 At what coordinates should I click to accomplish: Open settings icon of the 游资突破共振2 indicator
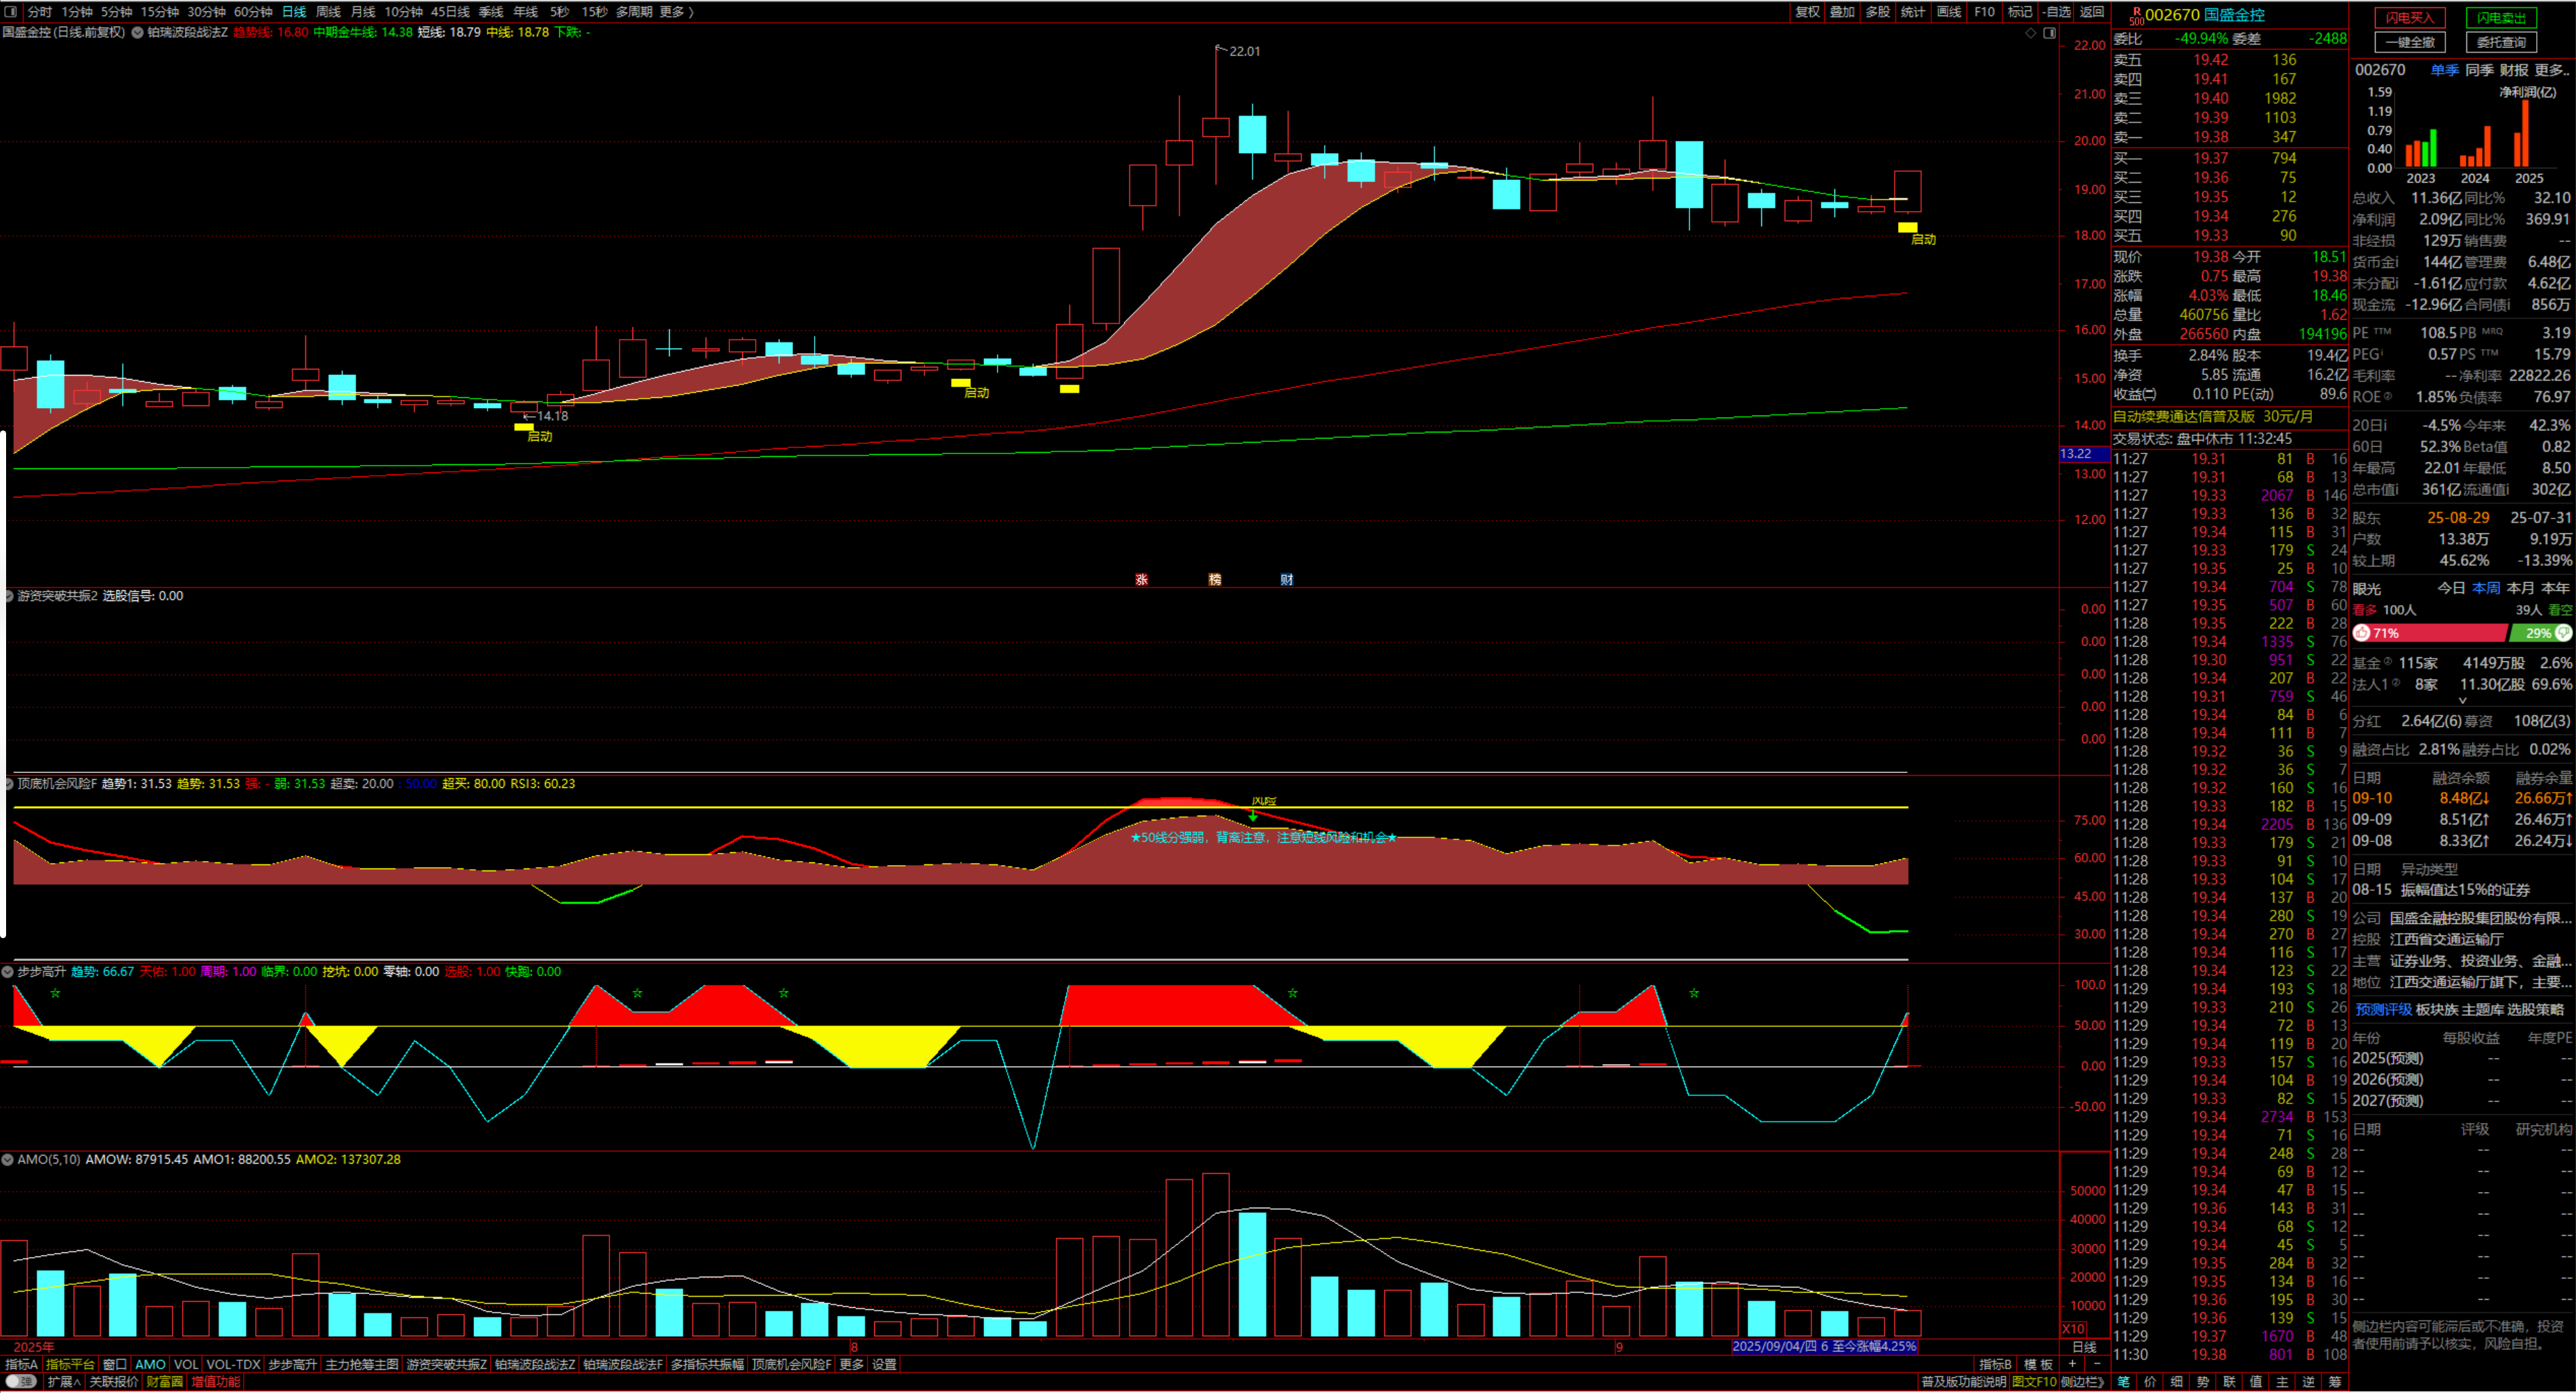[8, 596]
